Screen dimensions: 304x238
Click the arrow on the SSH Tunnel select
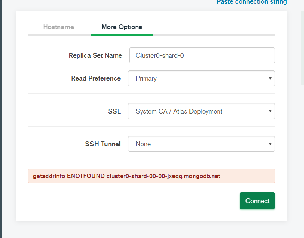[270, 144]
